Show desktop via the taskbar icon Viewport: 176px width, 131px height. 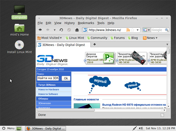[x=19, y=129]
